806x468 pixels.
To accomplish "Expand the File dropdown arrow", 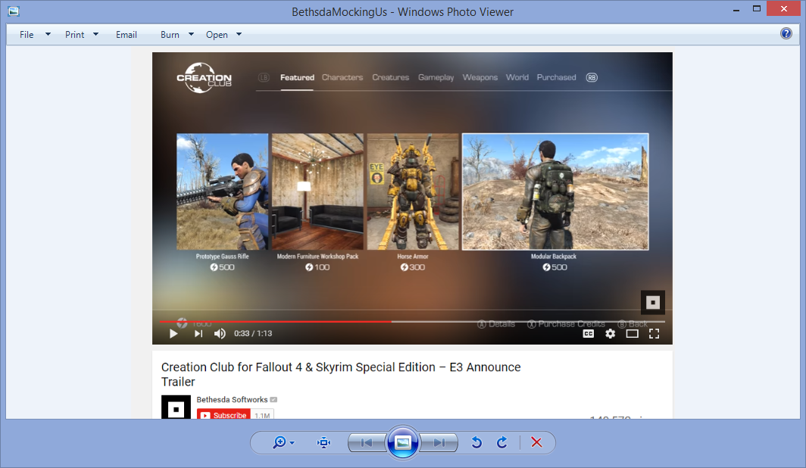I will pyautogui.click(x=48, y=34).
